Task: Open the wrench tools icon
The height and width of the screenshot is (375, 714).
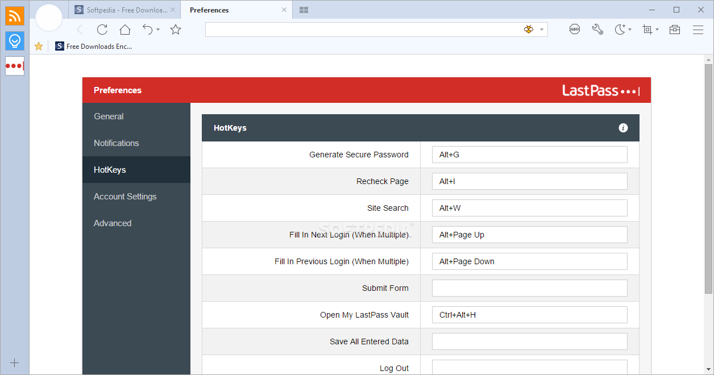Action: [x=597, y=30]
